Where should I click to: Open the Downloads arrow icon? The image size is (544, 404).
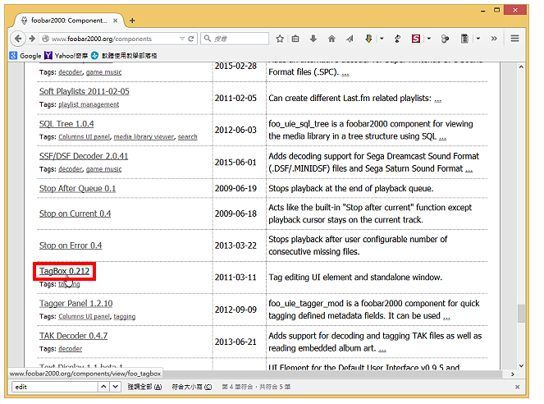pyautogui.click(x=313, y=39)
